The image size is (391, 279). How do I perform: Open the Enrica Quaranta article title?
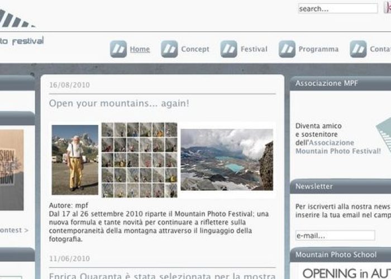point(163,276)
